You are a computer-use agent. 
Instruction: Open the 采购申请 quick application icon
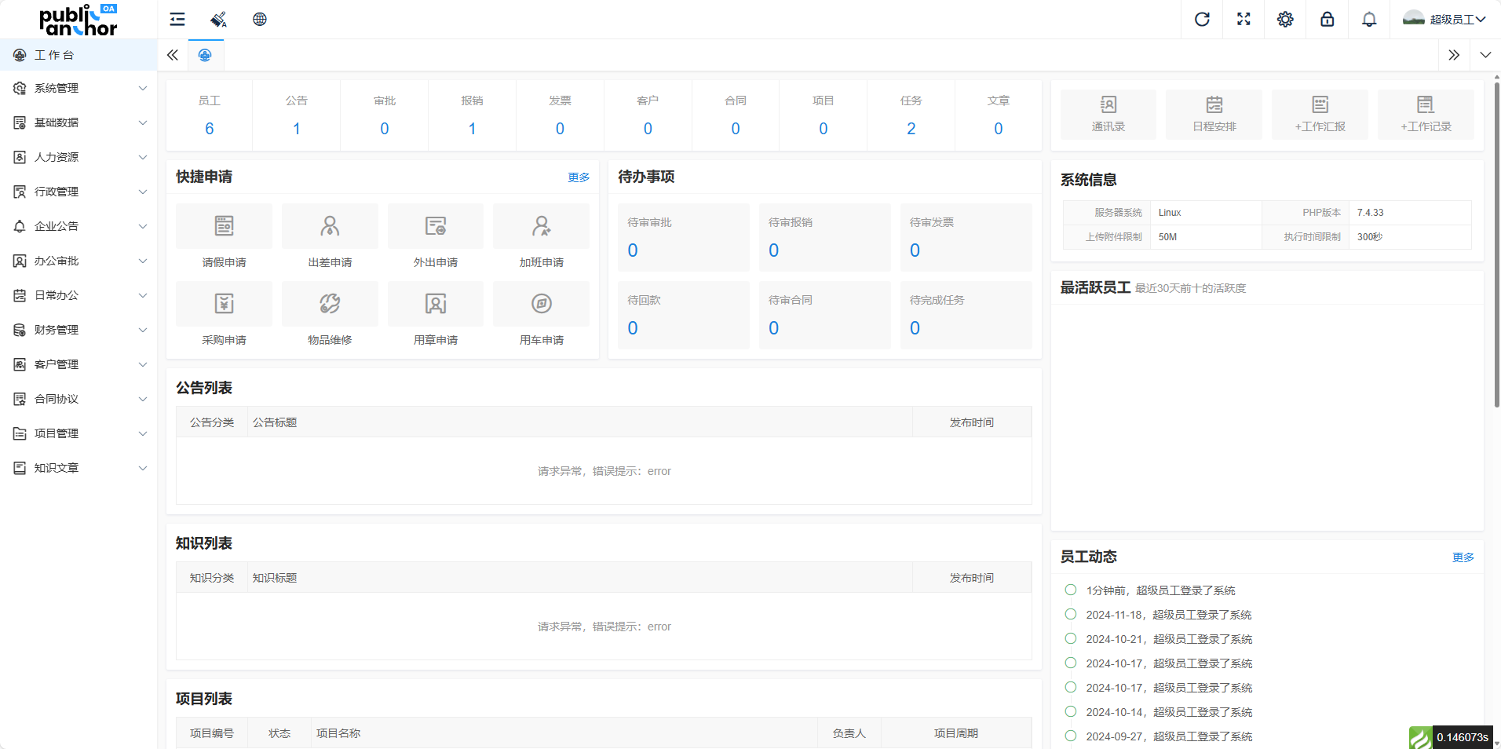225,304
